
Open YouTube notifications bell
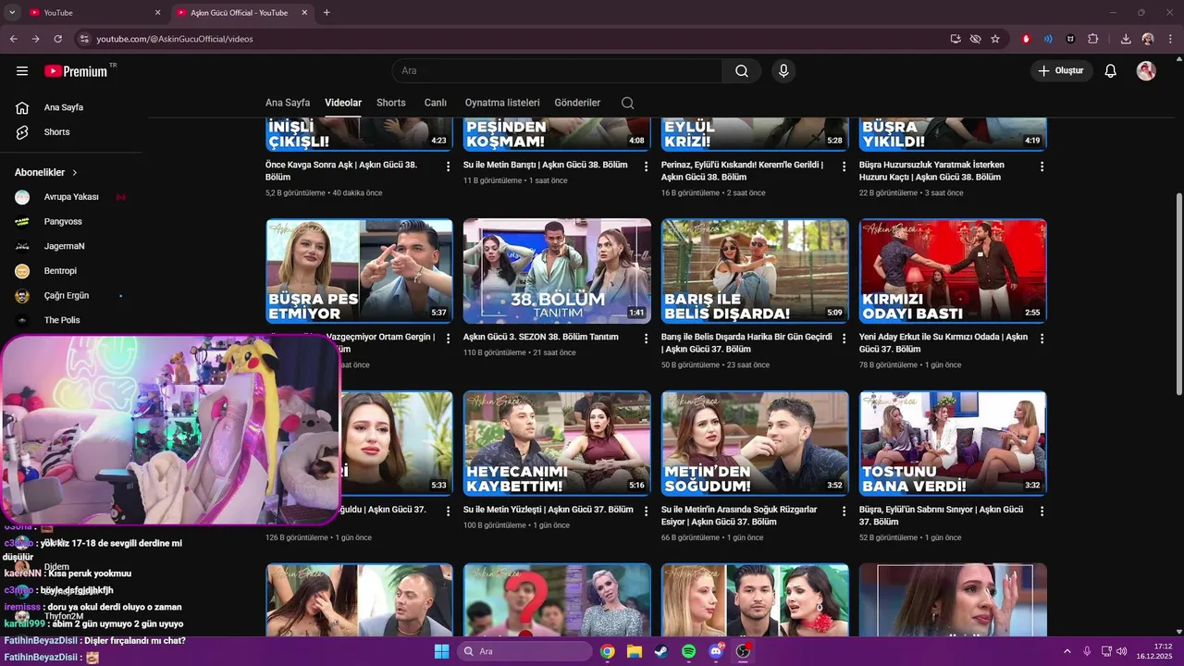[1111, 71]
